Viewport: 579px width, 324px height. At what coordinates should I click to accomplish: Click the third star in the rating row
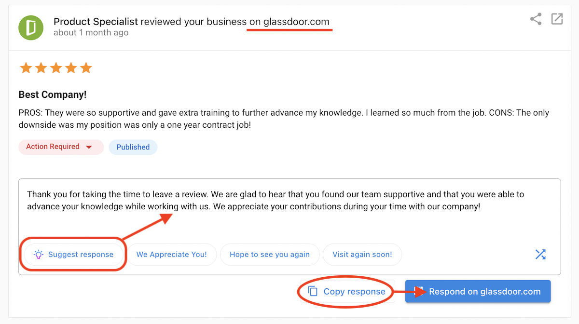pyautogui.click(x=55, y=67)
